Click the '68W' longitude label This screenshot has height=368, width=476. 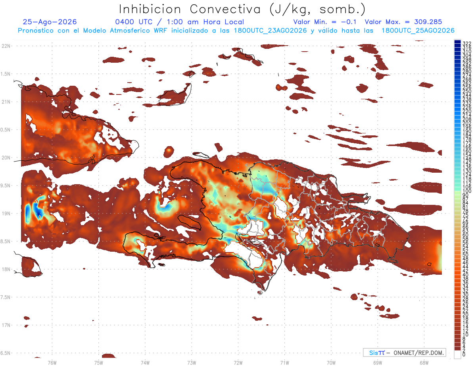tap(424, 362)
